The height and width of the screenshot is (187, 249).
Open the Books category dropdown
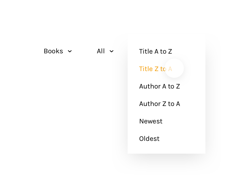tap(58, 51)
